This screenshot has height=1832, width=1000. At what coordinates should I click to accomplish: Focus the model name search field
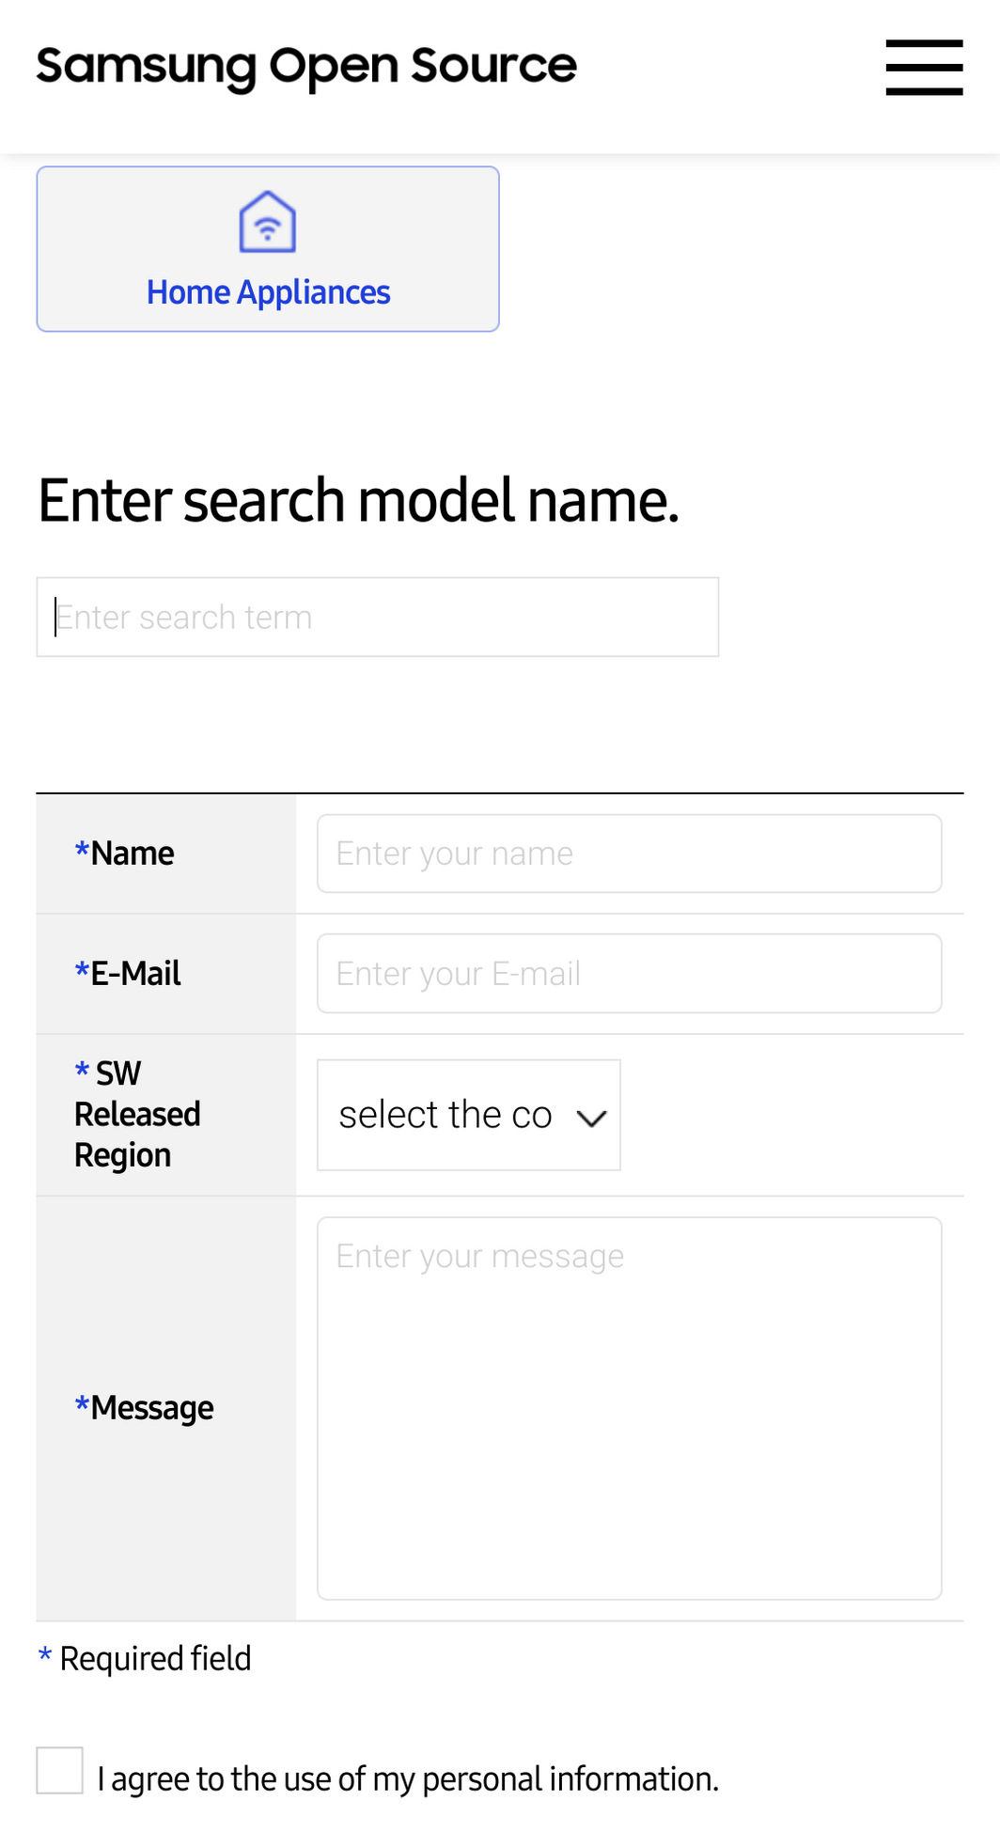[378, 618]
